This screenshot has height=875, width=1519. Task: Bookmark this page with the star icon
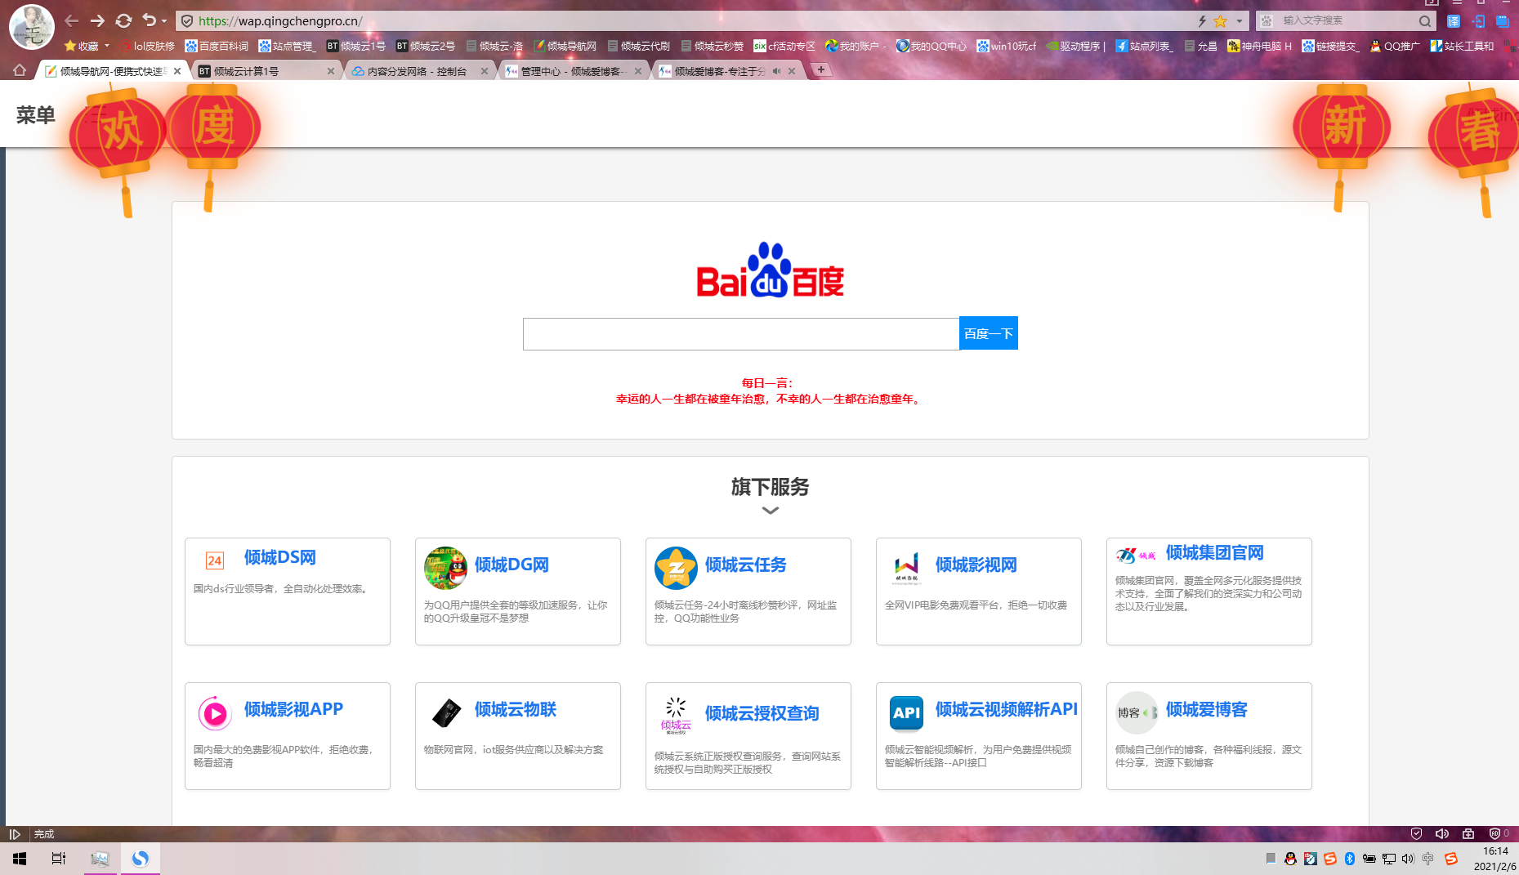[x=1220, y=21]
